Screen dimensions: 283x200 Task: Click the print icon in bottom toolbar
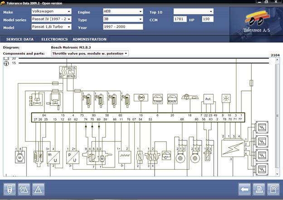click(259, 189)
